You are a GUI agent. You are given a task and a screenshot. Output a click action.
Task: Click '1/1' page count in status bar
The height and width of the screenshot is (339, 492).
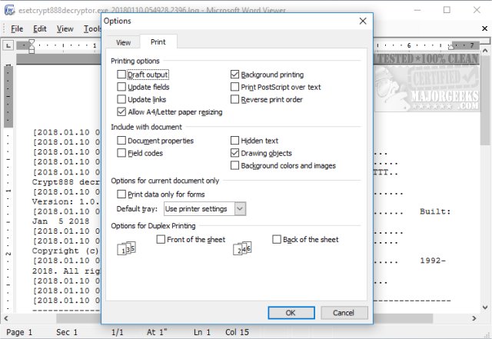(118, 332)
